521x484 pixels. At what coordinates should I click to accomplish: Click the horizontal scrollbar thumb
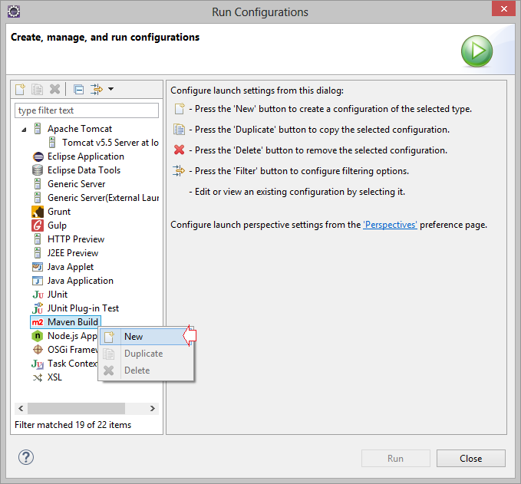tap(77, 408)
